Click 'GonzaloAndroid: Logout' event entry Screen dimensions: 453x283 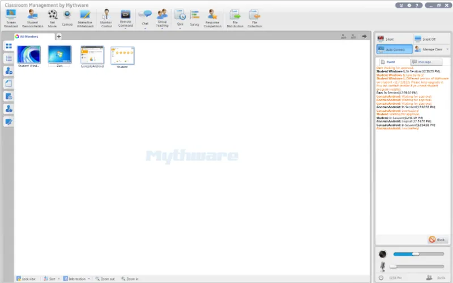(404, 121)
